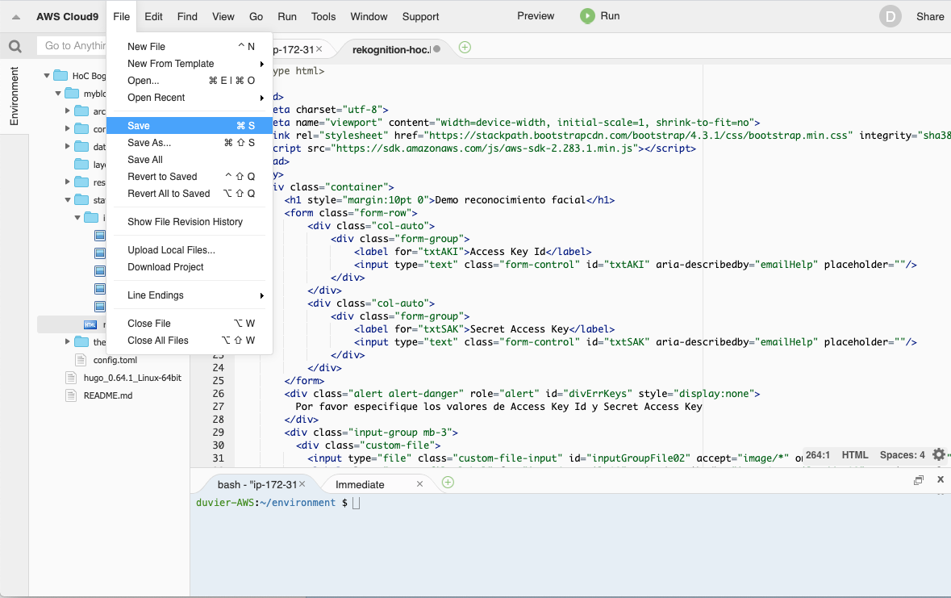This screenshot has width=951, height=598.
Task: Close the bash terminal tab
Action: [302, 484]
